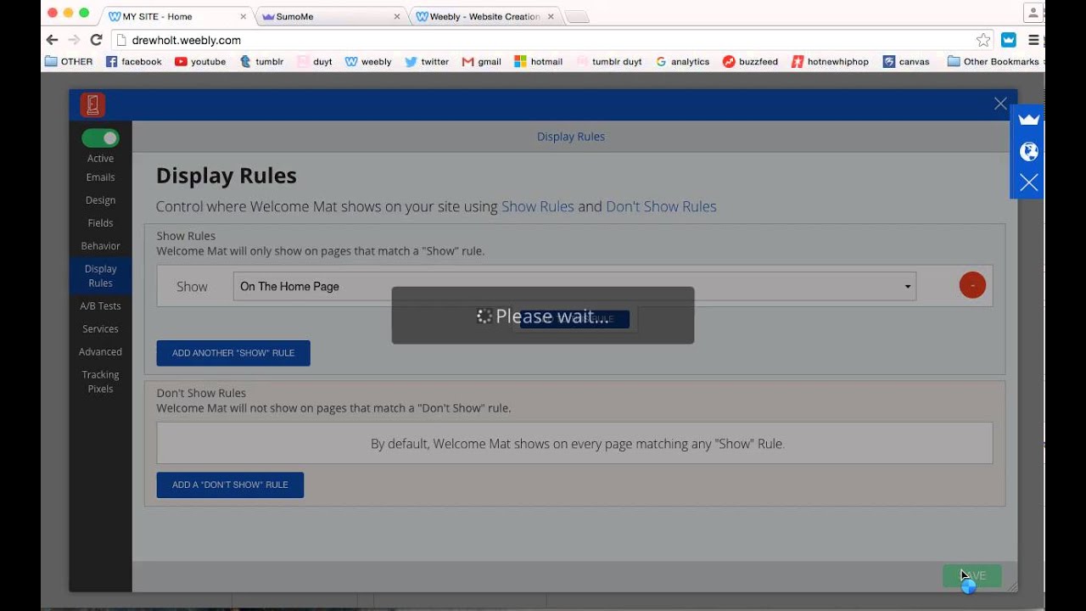Open the twitter bookmark
This screenshot has height=611, width=1086.
point(427,62)
